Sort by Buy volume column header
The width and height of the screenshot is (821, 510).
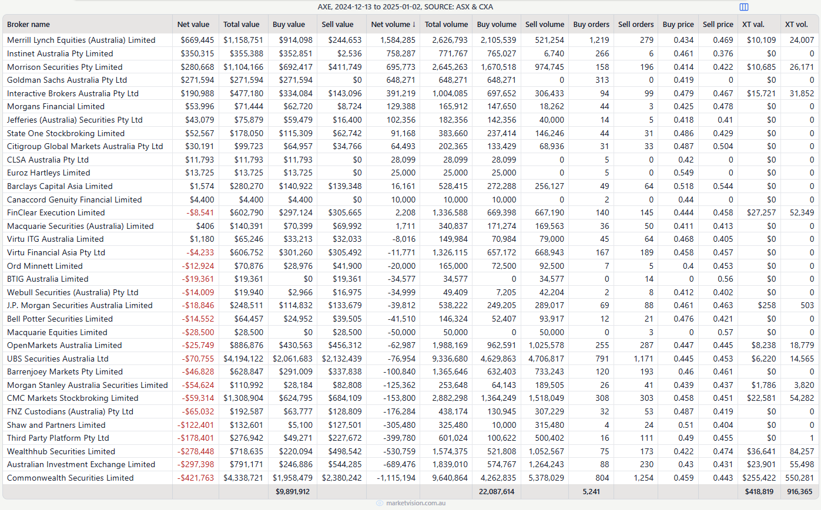[x=497, y=25]
